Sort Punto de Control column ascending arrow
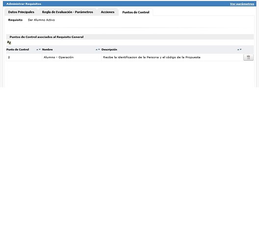The height and width of the screenshot is (245, 259). click(x=37, y=49)
